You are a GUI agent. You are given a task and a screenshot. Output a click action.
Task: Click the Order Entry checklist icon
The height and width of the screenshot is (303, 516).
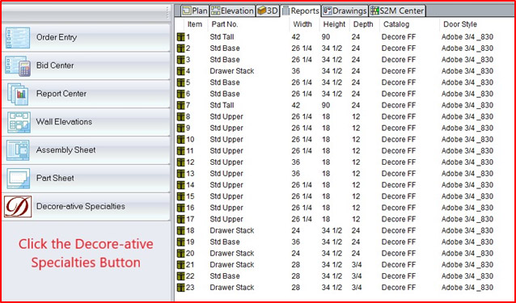pos(18,38)
